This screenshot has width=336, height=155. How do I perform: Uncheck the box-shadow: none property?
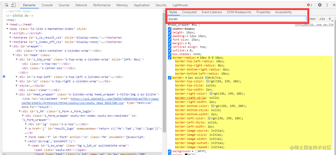[170, 54]
